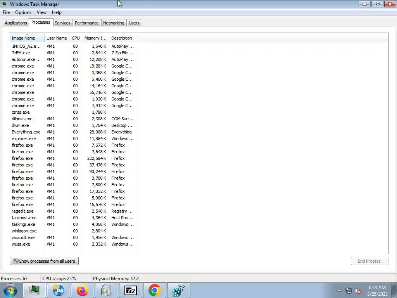Open the Start menu orb
Image resolution: width=397 pixels, height=298 pixels.
click(x=10, y=290)
